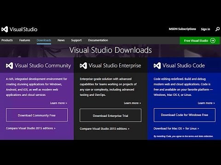
Task: Click the Visual Studio Code heading
Action: coord(184,66)
